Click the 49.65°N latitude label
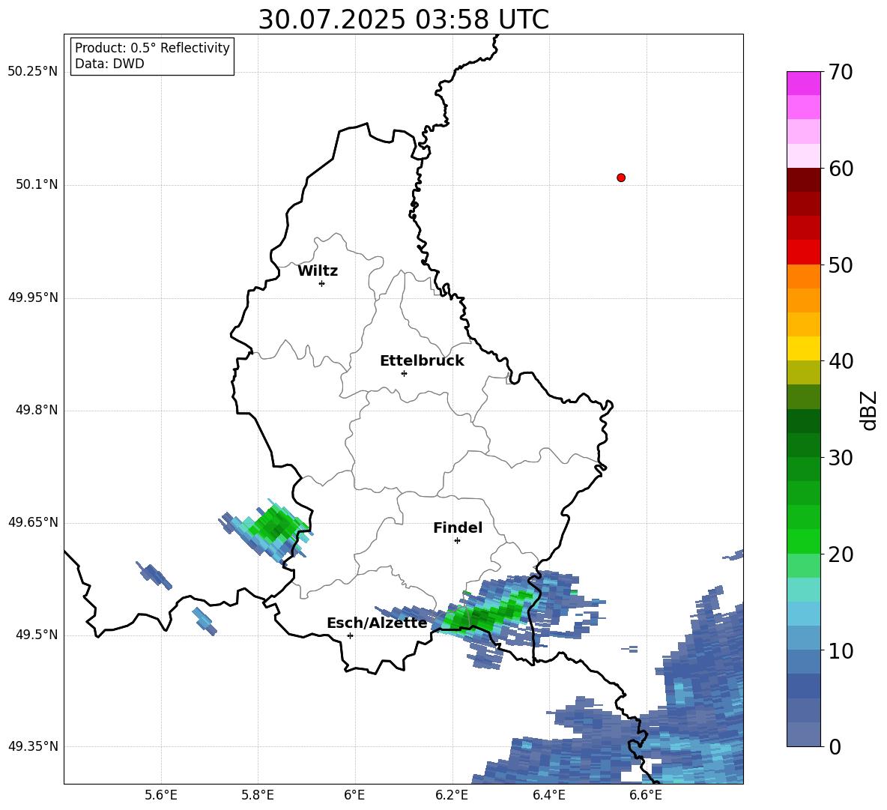Image resolution: width=887 pixels, height=810 pixels. point(33,522)
